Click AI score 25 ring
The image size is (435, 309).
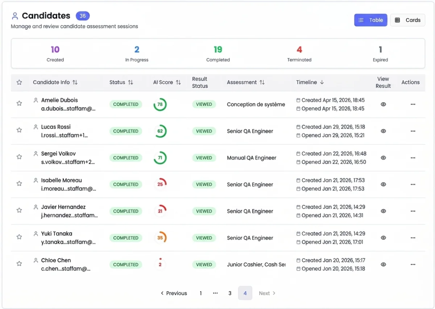point(160,184)
